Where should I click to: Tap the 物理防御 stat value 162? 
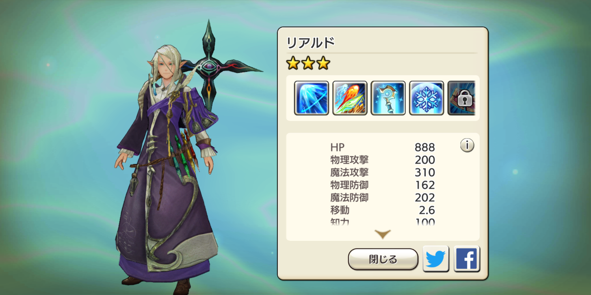coord(425,185)
